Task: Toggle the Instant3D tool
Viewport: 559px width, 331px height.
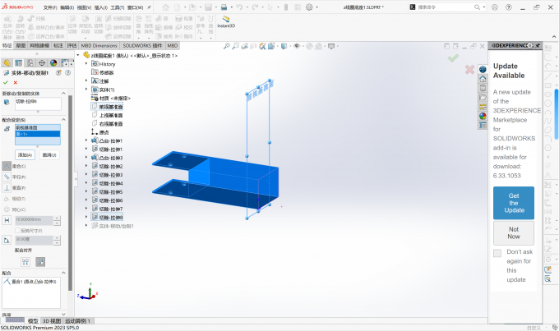Action: [226, 21]
